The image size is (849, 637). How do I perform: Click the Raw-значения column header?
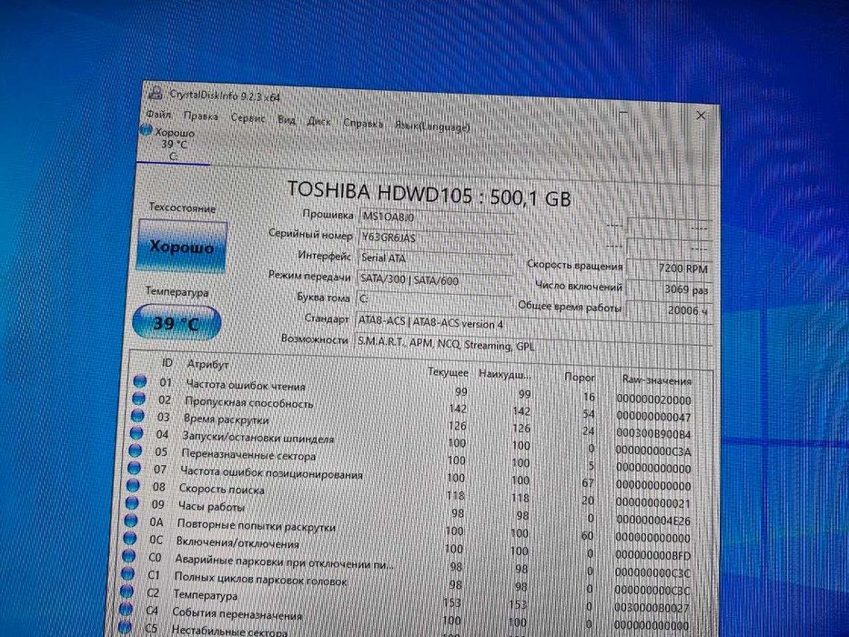pyautogui.click(x=656, y=380)
